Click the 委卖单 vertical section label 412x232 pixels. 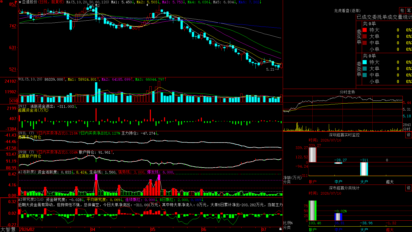359,69
